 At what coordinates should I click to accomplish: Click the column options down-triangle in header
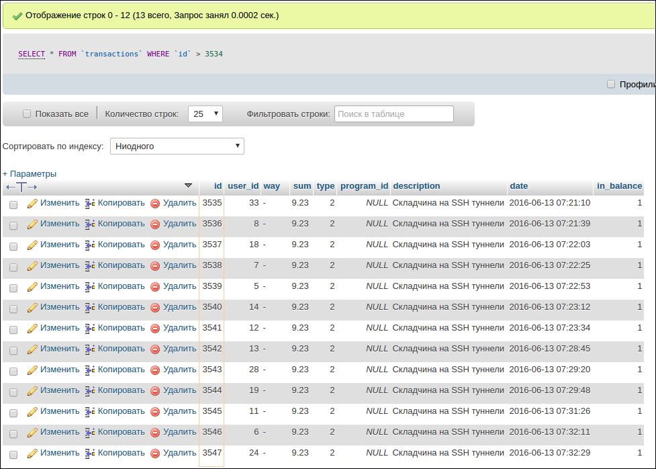[188, 185]
